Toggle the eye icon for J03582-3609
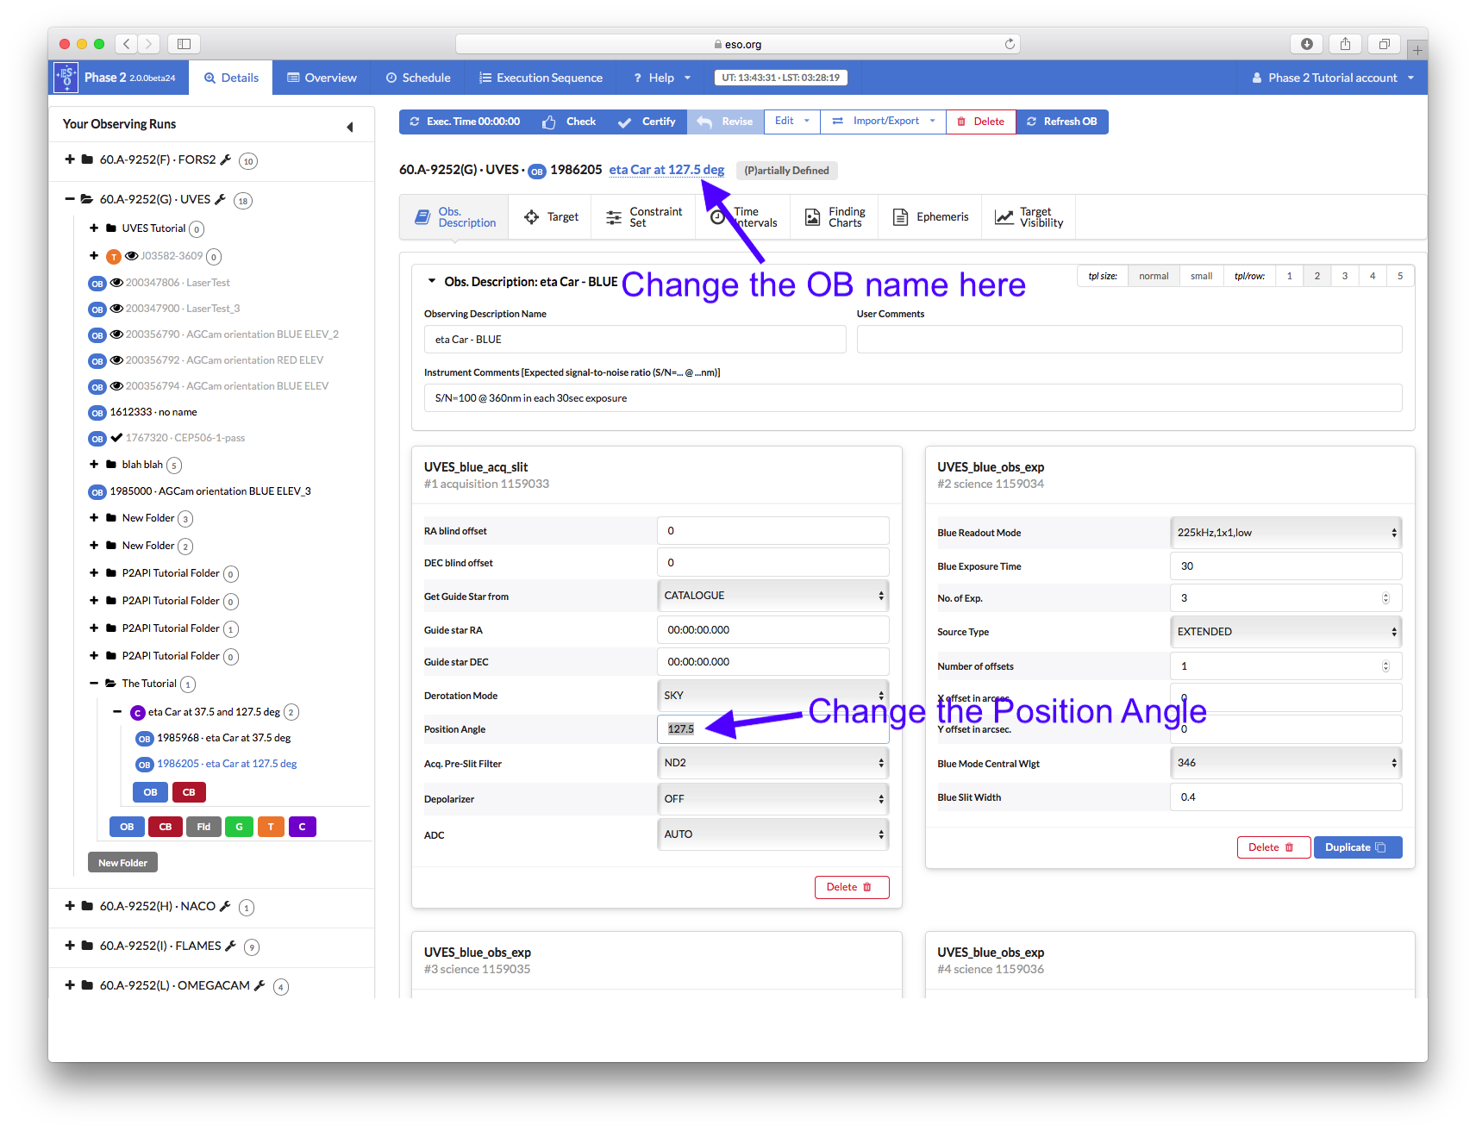 pos(132,256)
